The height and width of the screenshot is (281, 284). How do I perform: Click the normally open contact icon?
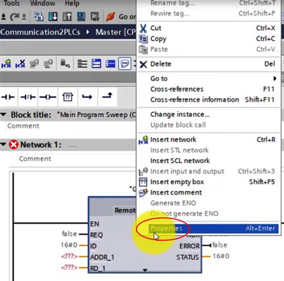click(8, 97)
